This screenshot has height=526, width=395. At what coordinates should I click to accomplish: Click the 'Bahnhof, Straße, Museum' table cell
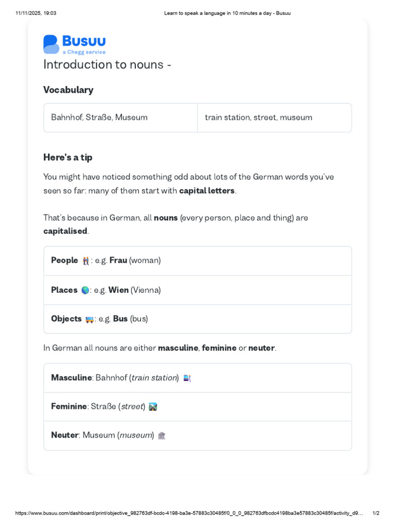(x=99, y=118)
